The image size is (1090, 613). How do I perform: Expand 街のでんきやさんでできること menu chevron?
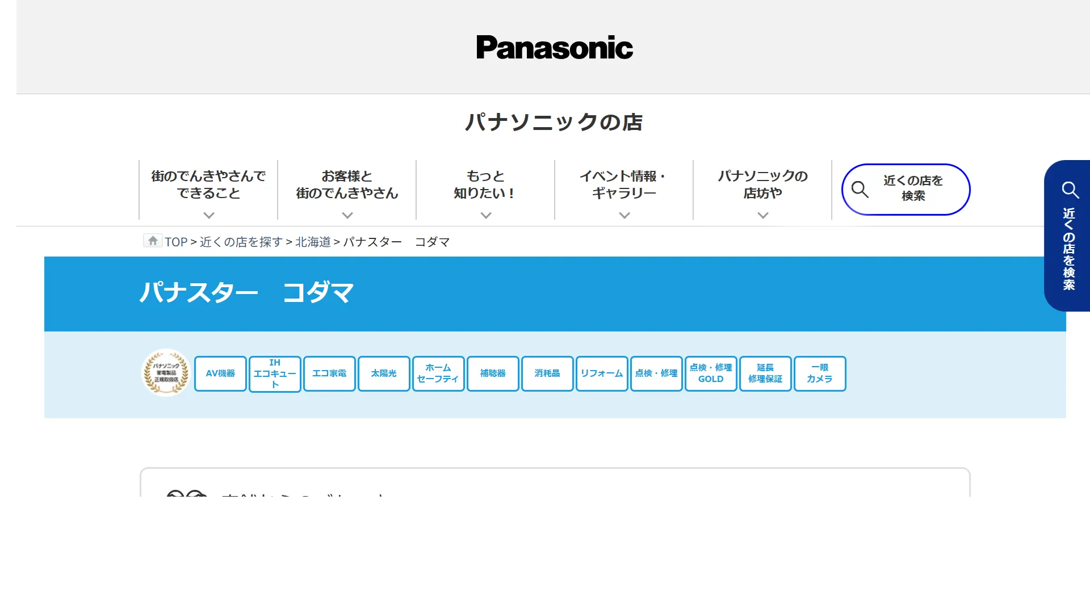click(x=209, y=215)
